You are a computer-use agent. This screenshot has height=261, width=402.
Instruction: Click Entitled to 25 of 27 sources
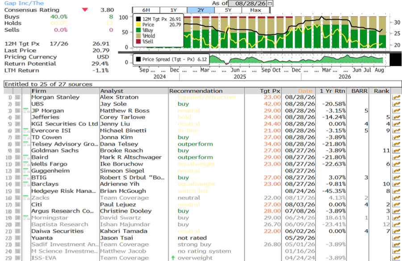[x=48, y=84]
